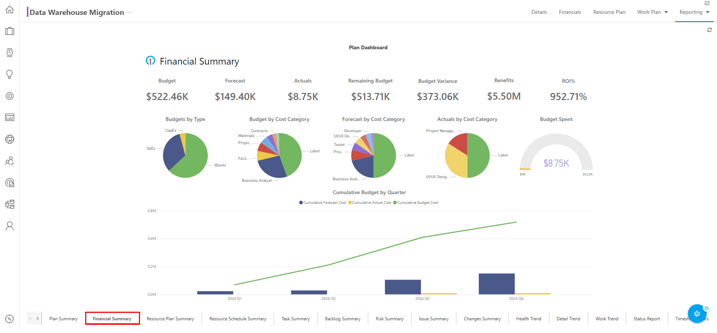This screenshot has height=333, width=717.
Task: Open report in new window icon
Action: pos(707,3)
